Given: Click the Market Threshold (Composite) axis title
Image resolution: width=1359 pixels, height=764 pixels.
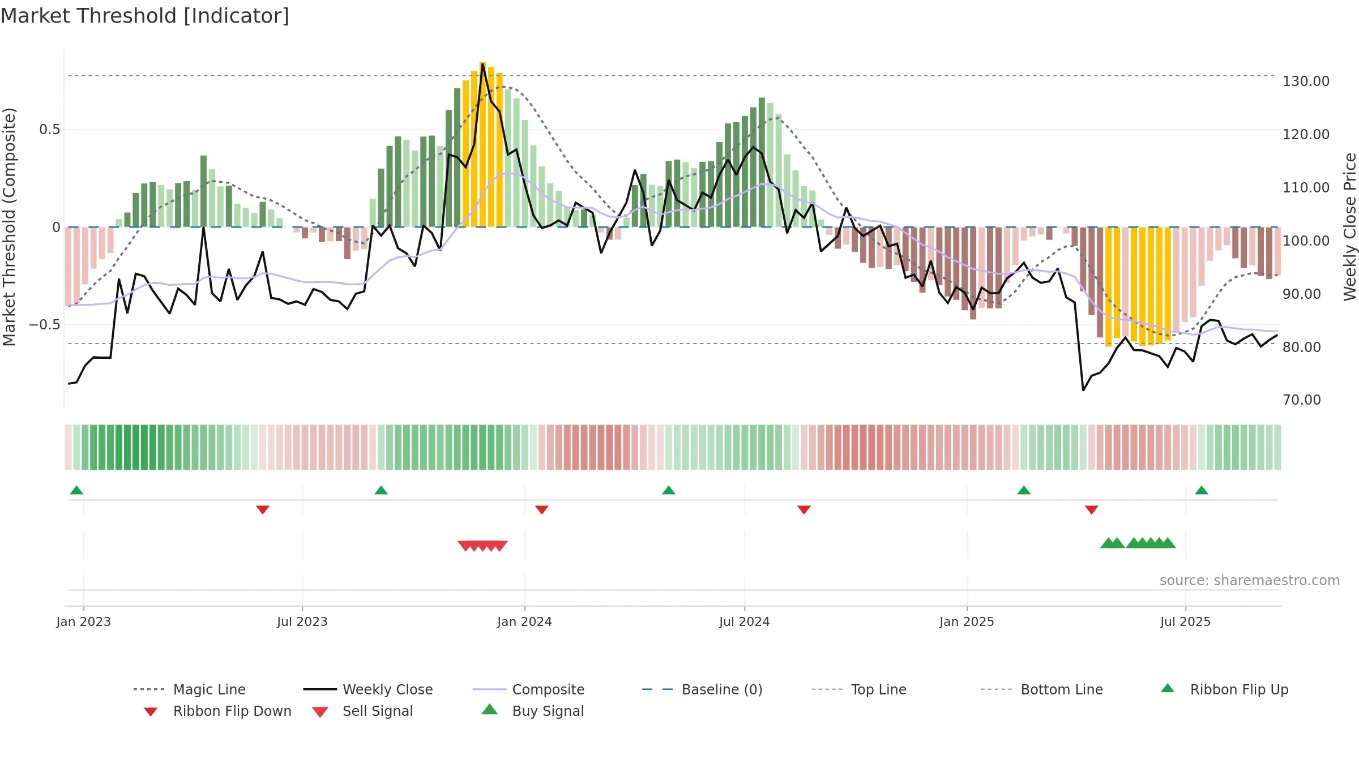Looking at the screenshot, I should (x=9, y=226).
